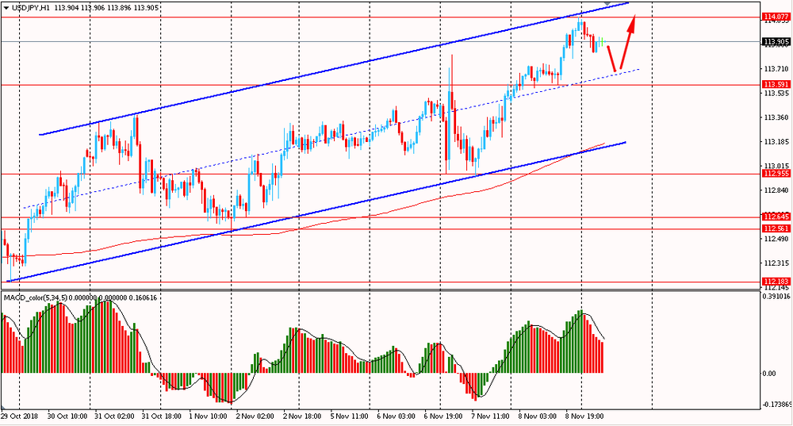The image size is (793, 426).
Task: Select the upper blue channel trendline
Action: [x=317, y=74]
